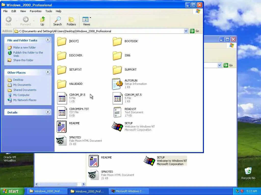
Task: Select the CDROMSP4.TST file icon
Action: click(x=62, y=112)
